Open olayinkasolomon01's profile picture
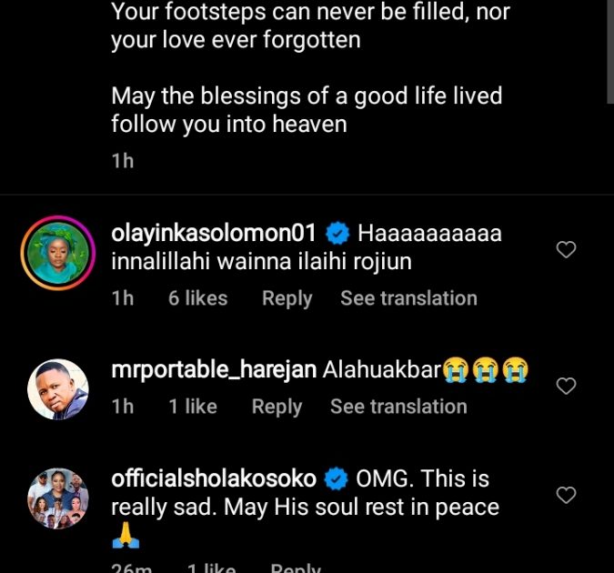This screenshot has width=614, height=573. [58, 250]
